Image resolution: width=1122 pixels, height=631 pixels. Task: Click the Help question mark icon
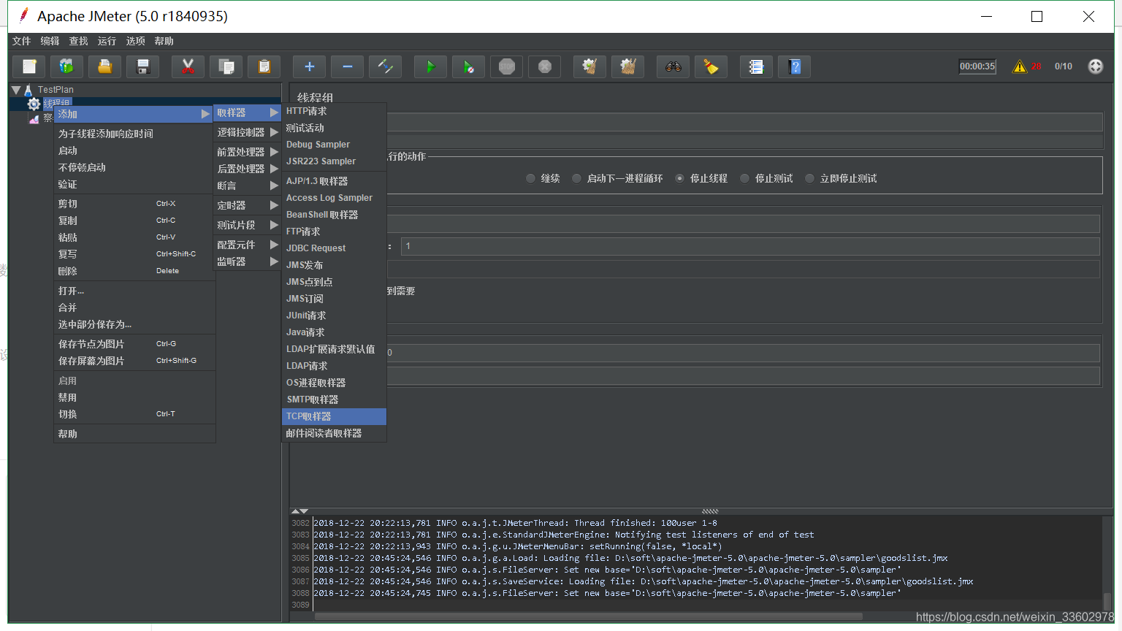click(795, 66)
